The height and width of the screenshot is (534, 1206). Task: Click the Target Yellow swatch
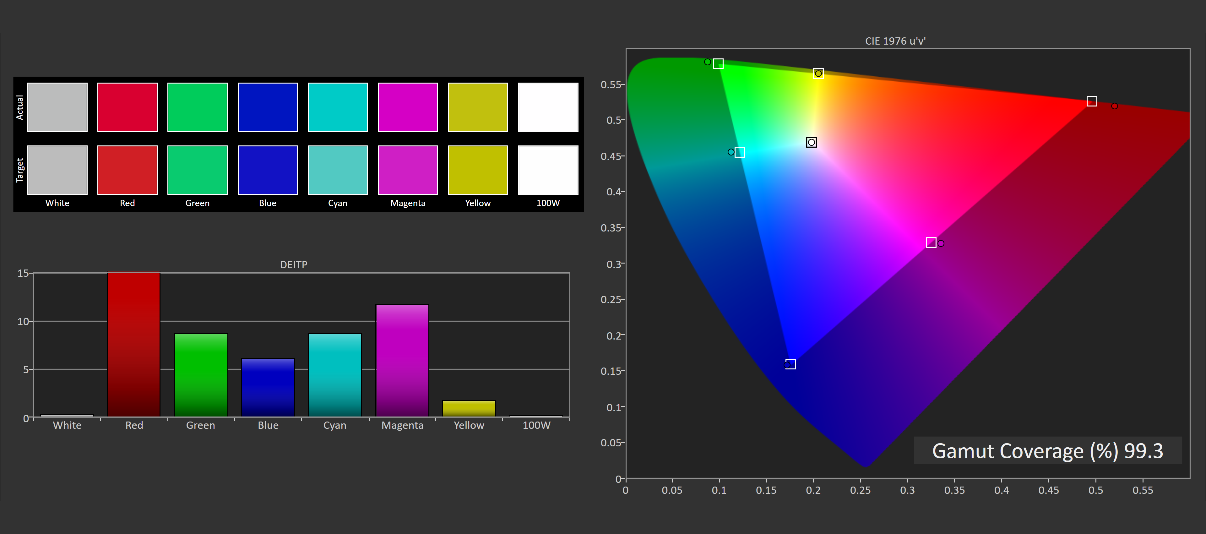(478, 170)
